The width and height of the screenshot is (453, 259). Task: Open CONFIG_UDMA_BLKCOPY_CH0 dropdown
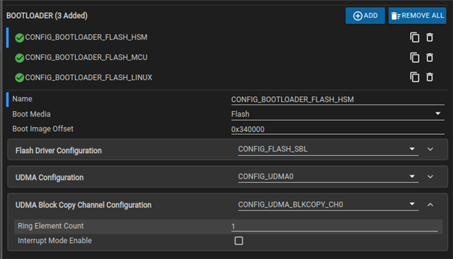click(x=328, y=205)
